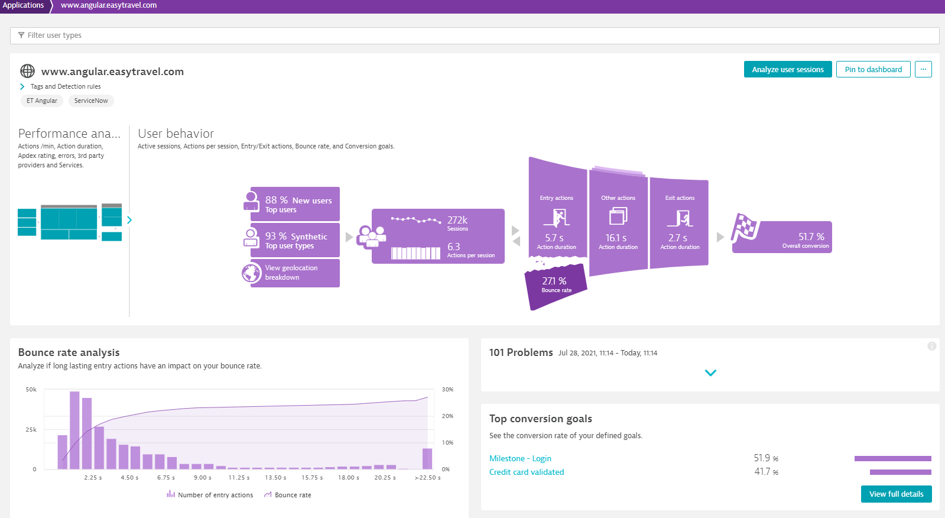
Task: Expand Performance analysis with the arrow
Action: [129, 220]
